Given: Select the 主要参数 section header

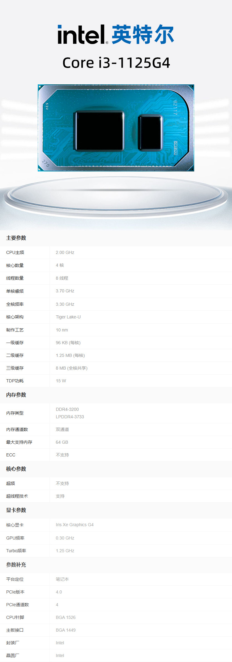Looking at the screenshot, I should tap(16, 238).
